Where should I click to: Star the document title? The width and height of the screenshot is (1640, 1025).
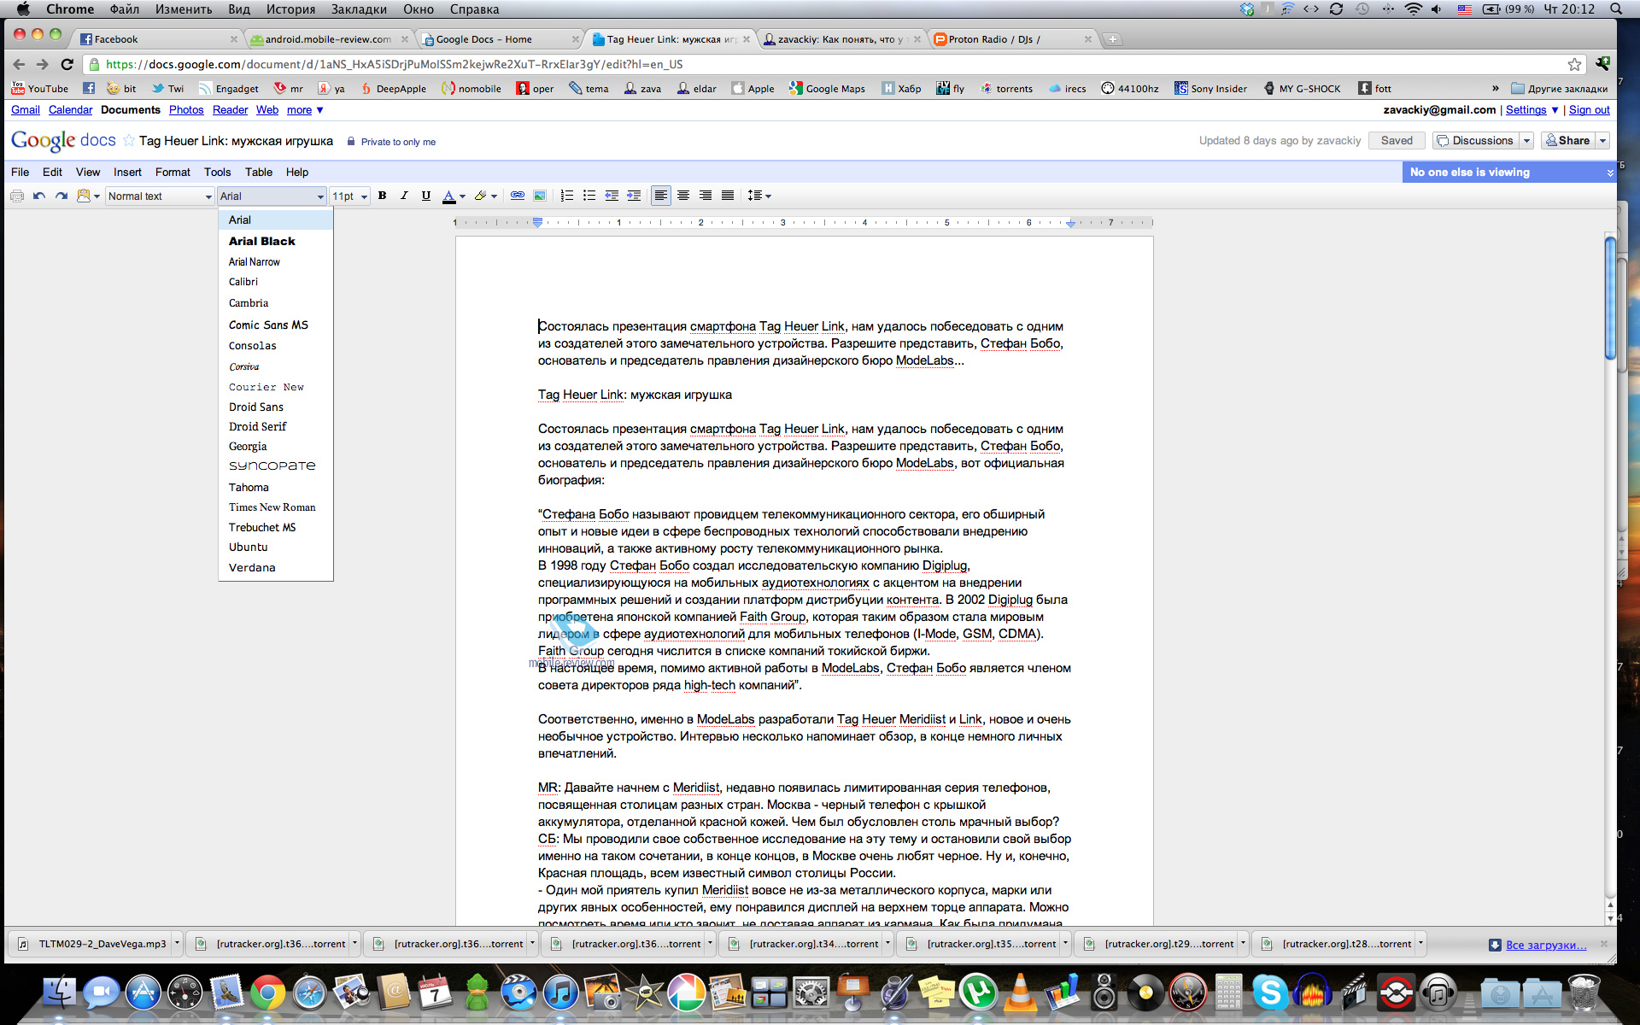129,141
